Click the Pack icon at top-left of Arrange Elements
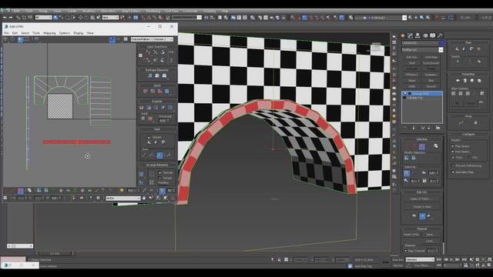The width and height of the screenshot is (493, 277). pyautogui.click(x=142, y=174)
